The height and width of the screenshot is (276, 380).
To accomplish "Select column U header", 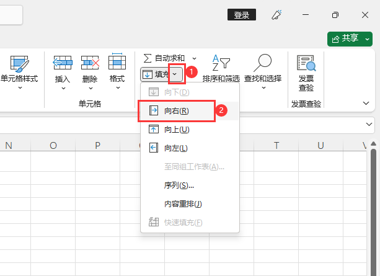I will (320, 146).
